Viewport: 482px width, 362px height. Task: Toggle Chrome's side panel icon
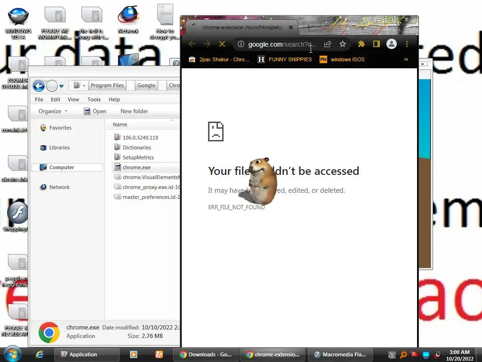376,44
